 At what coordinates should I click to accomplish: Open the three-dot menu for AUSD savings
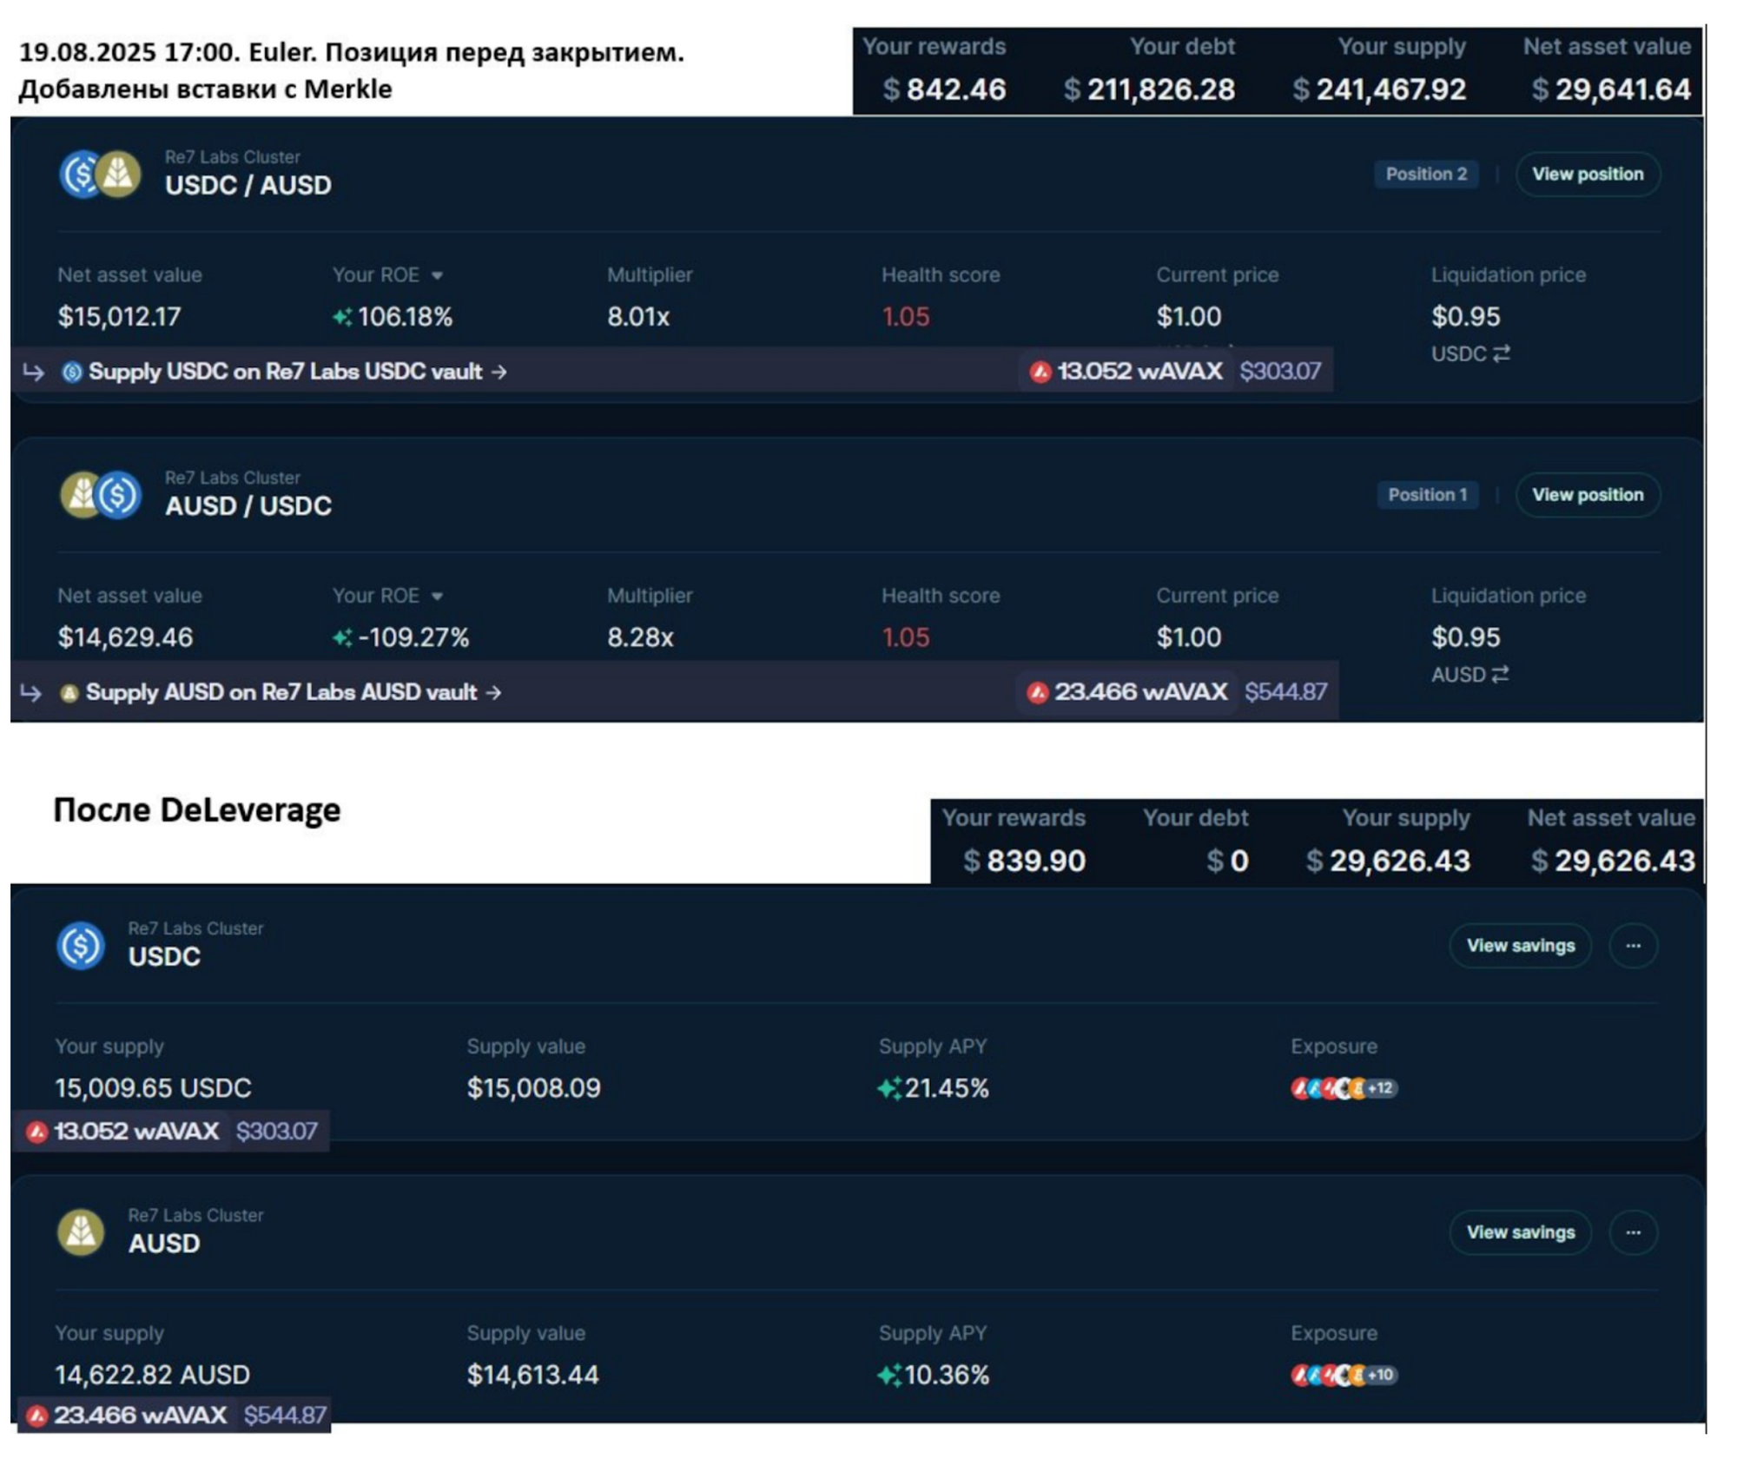[x=1633, y=1231]
